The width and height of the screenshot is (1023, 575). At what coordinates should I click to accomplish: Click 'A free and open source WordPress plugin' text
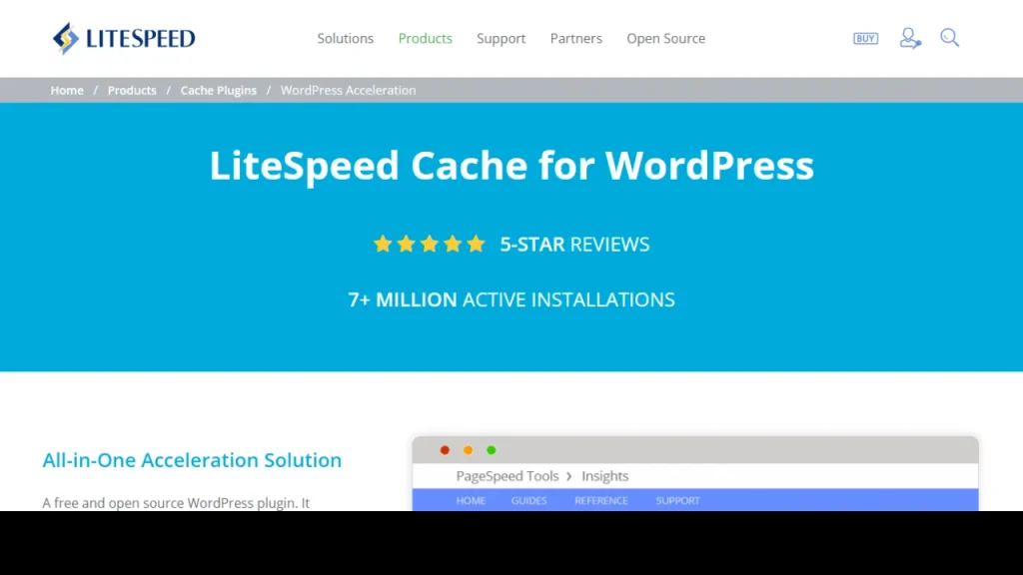pyautogui.click(x=176, y=503)
